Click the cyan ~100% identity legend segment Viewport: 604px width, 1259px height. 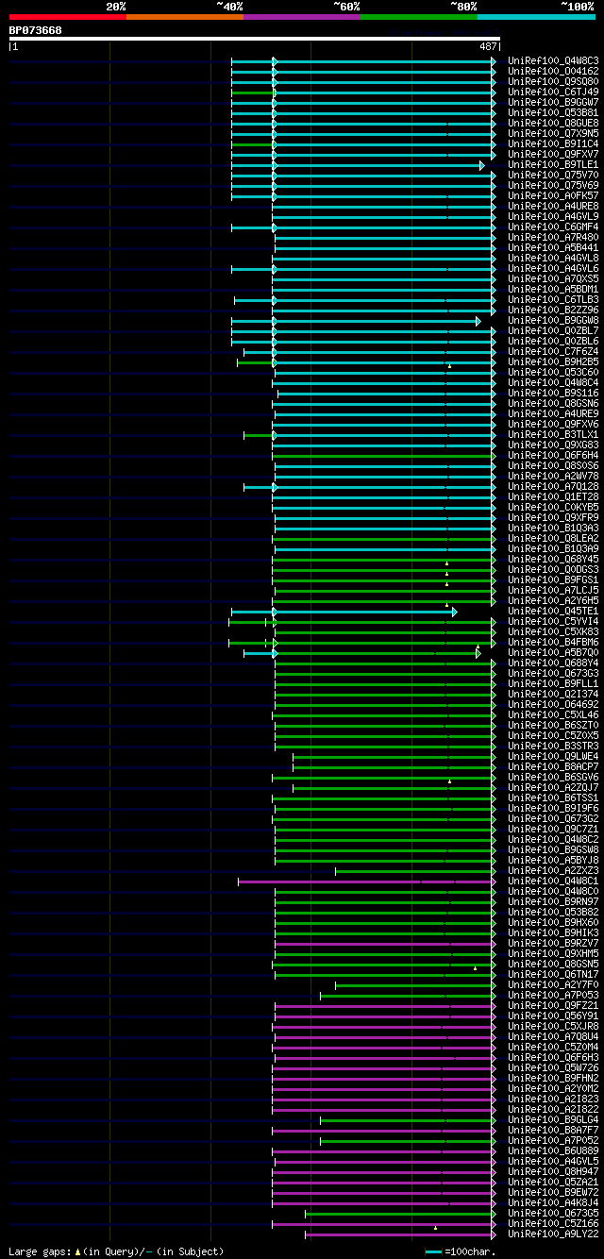pos(536,17)
